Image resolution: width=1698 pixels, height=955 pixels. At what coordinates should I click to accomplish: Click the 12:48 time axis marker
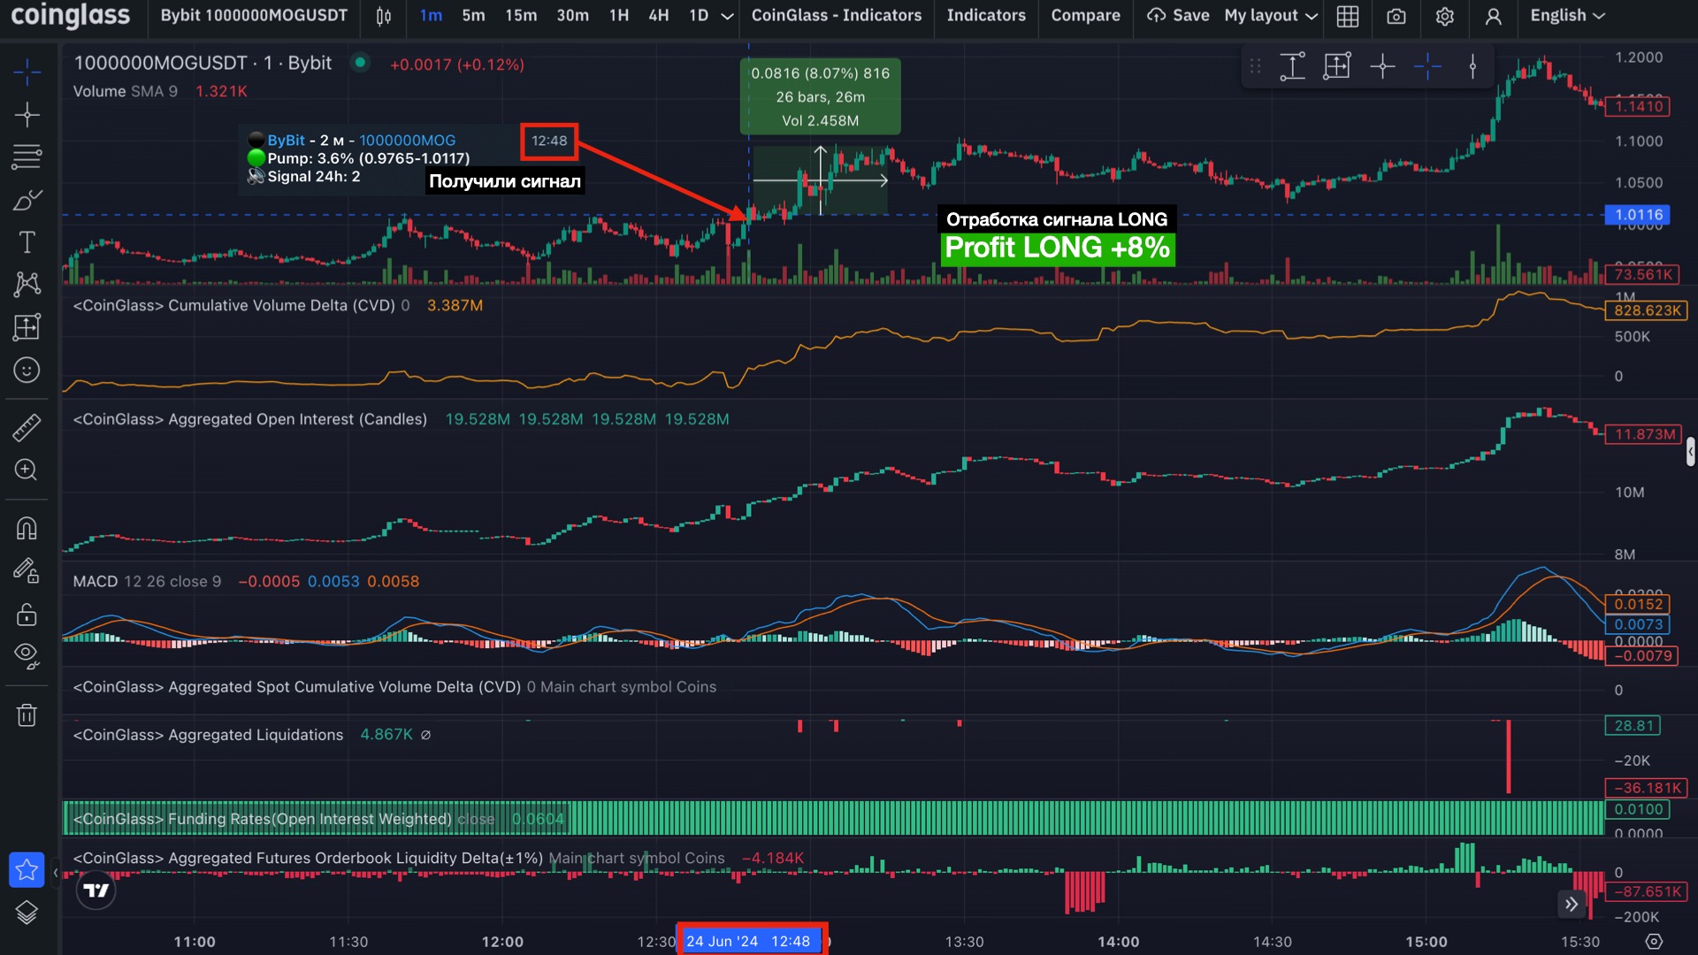[x=752, y=941]
